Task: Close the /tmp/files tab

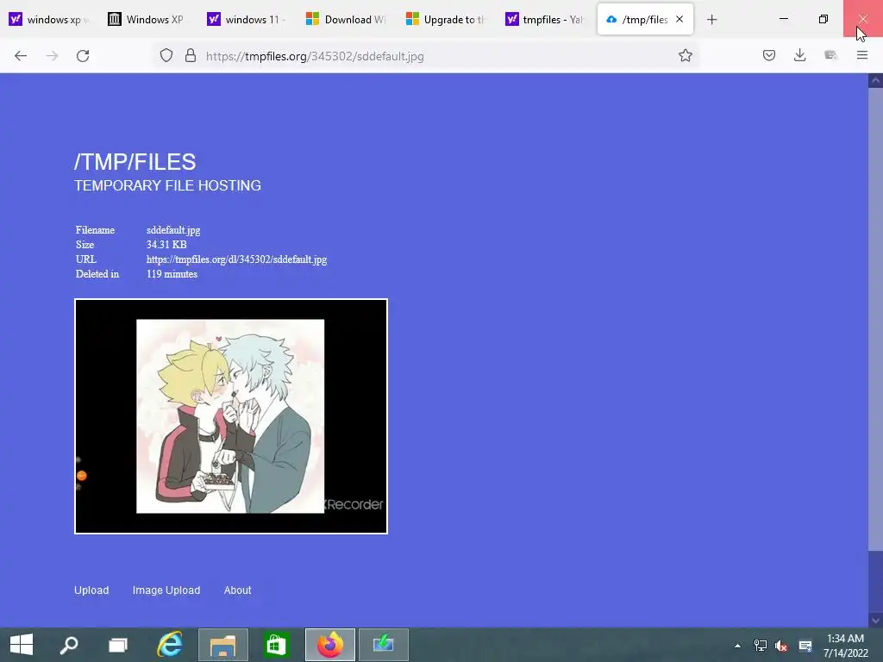Action: (x=679, y=19)
